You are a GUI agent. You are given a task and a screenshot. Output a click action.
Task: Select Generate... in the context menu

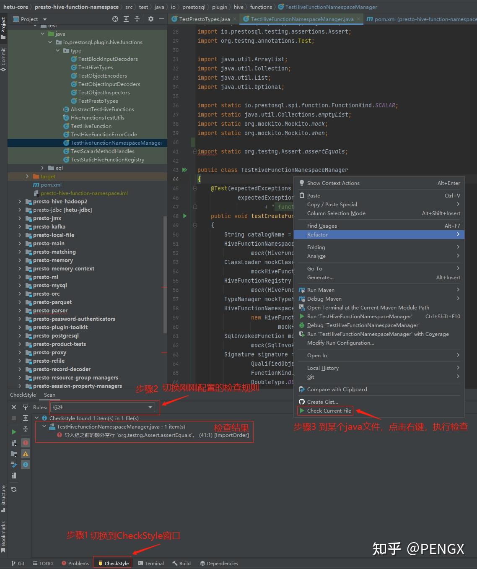(x=379, y=277)
